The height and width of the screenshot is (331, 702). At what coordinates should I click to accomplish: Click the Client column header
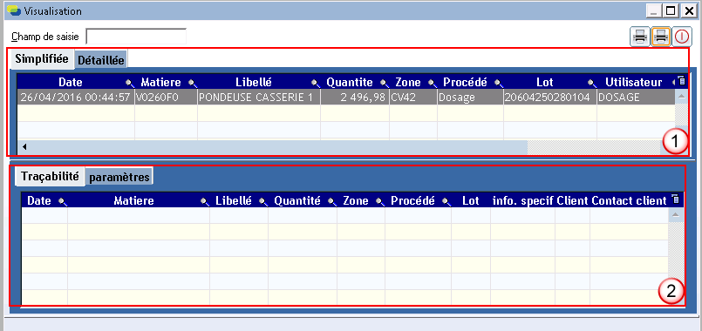coord(572,201)
